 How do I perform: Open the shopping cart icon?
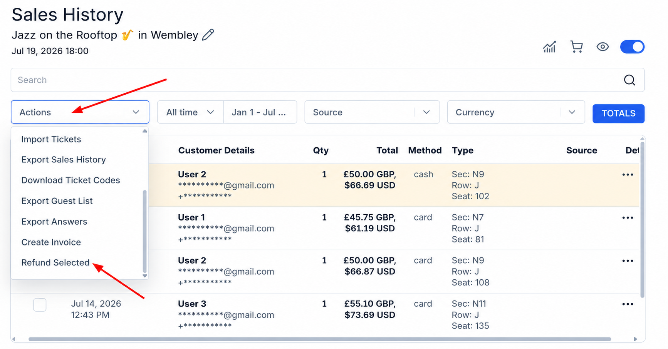tap(576, 47)
